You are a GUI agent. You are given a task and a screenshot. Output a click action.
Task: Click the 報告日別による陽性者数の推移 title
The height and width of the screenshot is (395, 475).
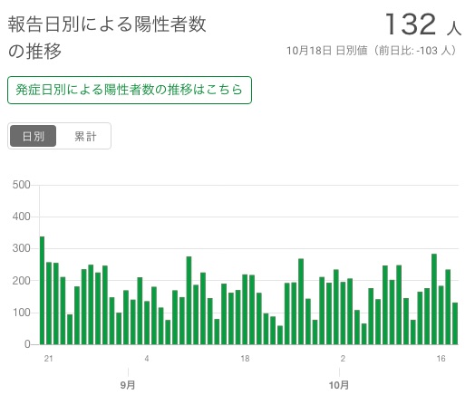[x=107, y=37]
